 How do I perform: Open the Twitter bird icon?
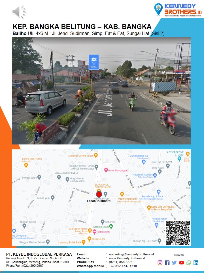174,262
